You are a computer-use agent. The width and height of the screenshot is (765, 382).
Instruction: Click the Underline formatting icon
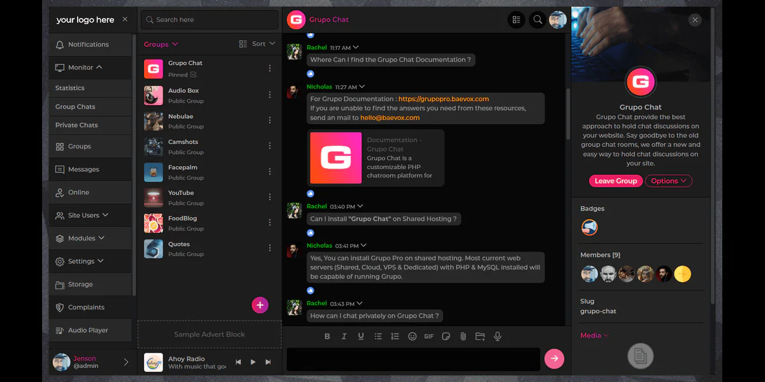[x=361, y=336]
